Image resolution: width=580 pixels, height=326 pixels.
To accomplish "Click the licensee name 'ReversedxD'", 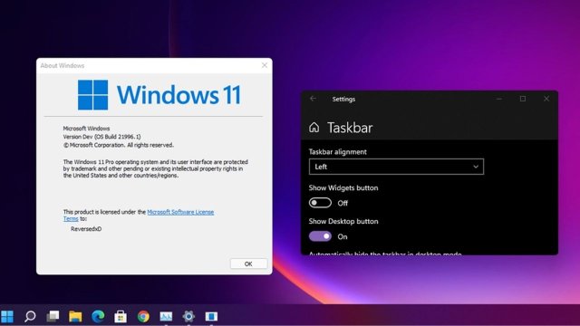I will (86, 229).
